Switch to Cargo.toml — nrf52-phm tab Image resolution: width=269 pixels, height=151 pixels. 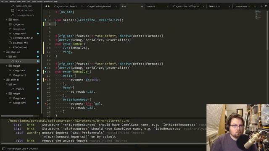coord(186,6)
